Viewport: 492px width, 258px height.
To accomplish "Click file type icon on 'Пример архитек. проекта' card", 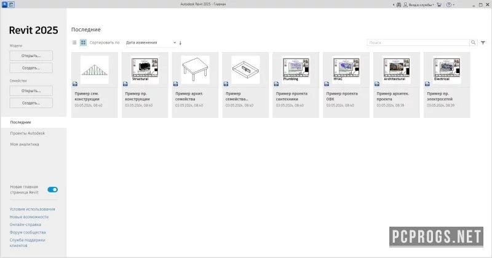I will [377, 84].
